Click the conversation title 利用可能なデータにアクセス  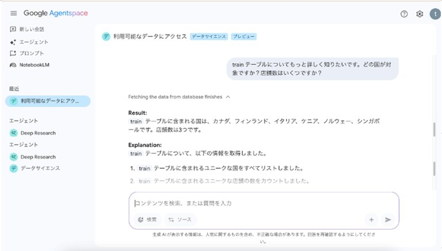(150, 37)
